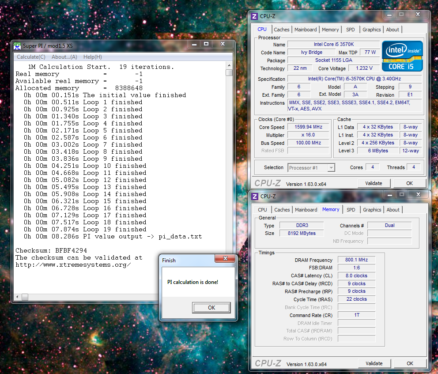This screenshot has width=438, height=374.
Task: Click the pi_data.txt output line in Super PI
Action: pos(113,237)
